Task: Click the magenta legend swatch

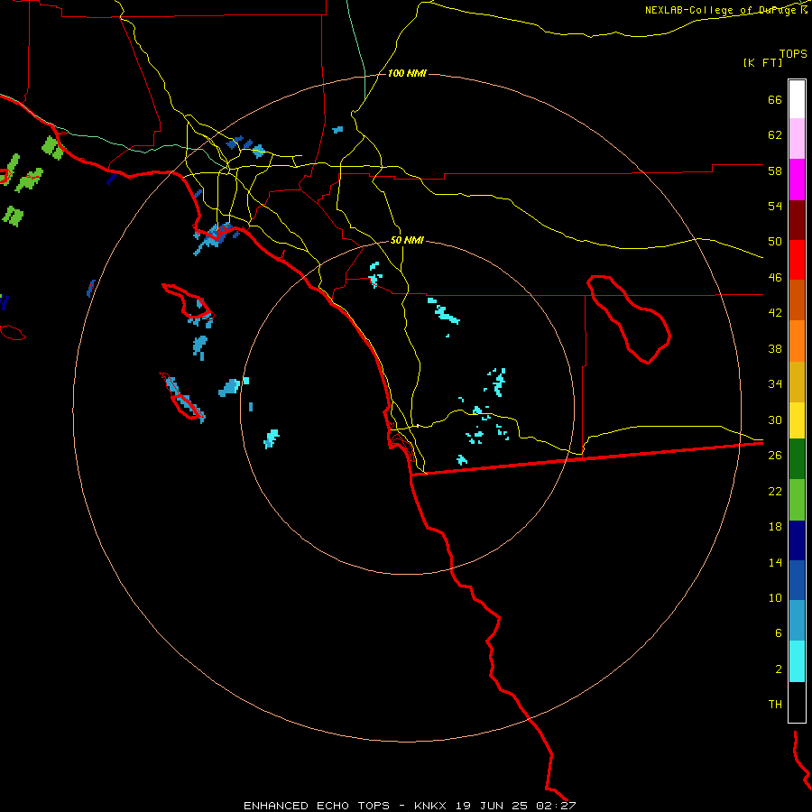Action: [x=797, y=180]
